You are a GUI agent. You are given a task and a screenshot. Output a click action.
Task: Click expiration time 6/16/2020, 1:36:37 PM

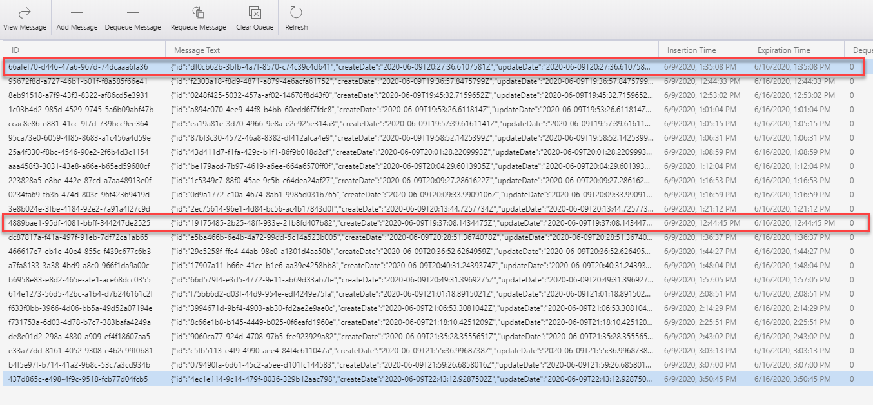[792, 237]
